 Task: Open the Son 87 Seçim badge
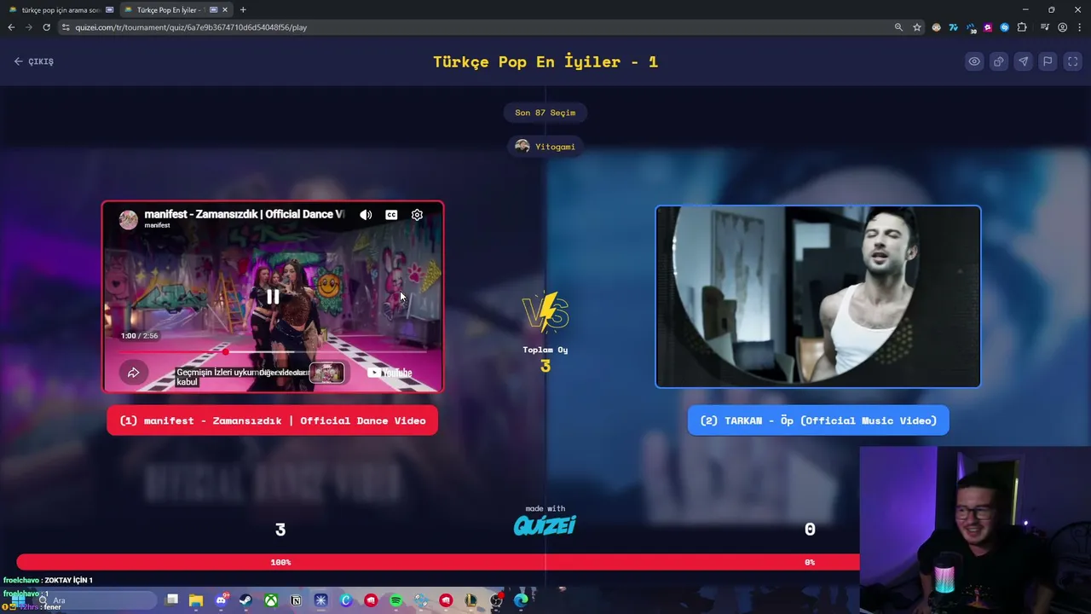[545, 113]
